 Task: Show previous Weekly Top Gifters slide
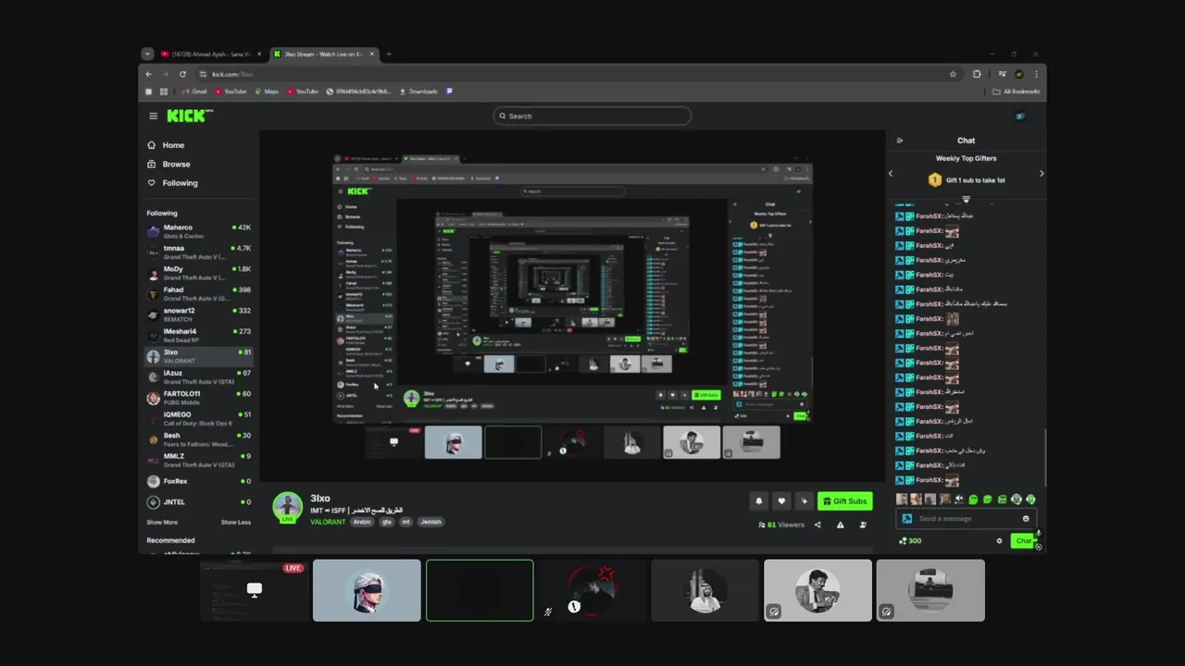click(x=891, y=174)
